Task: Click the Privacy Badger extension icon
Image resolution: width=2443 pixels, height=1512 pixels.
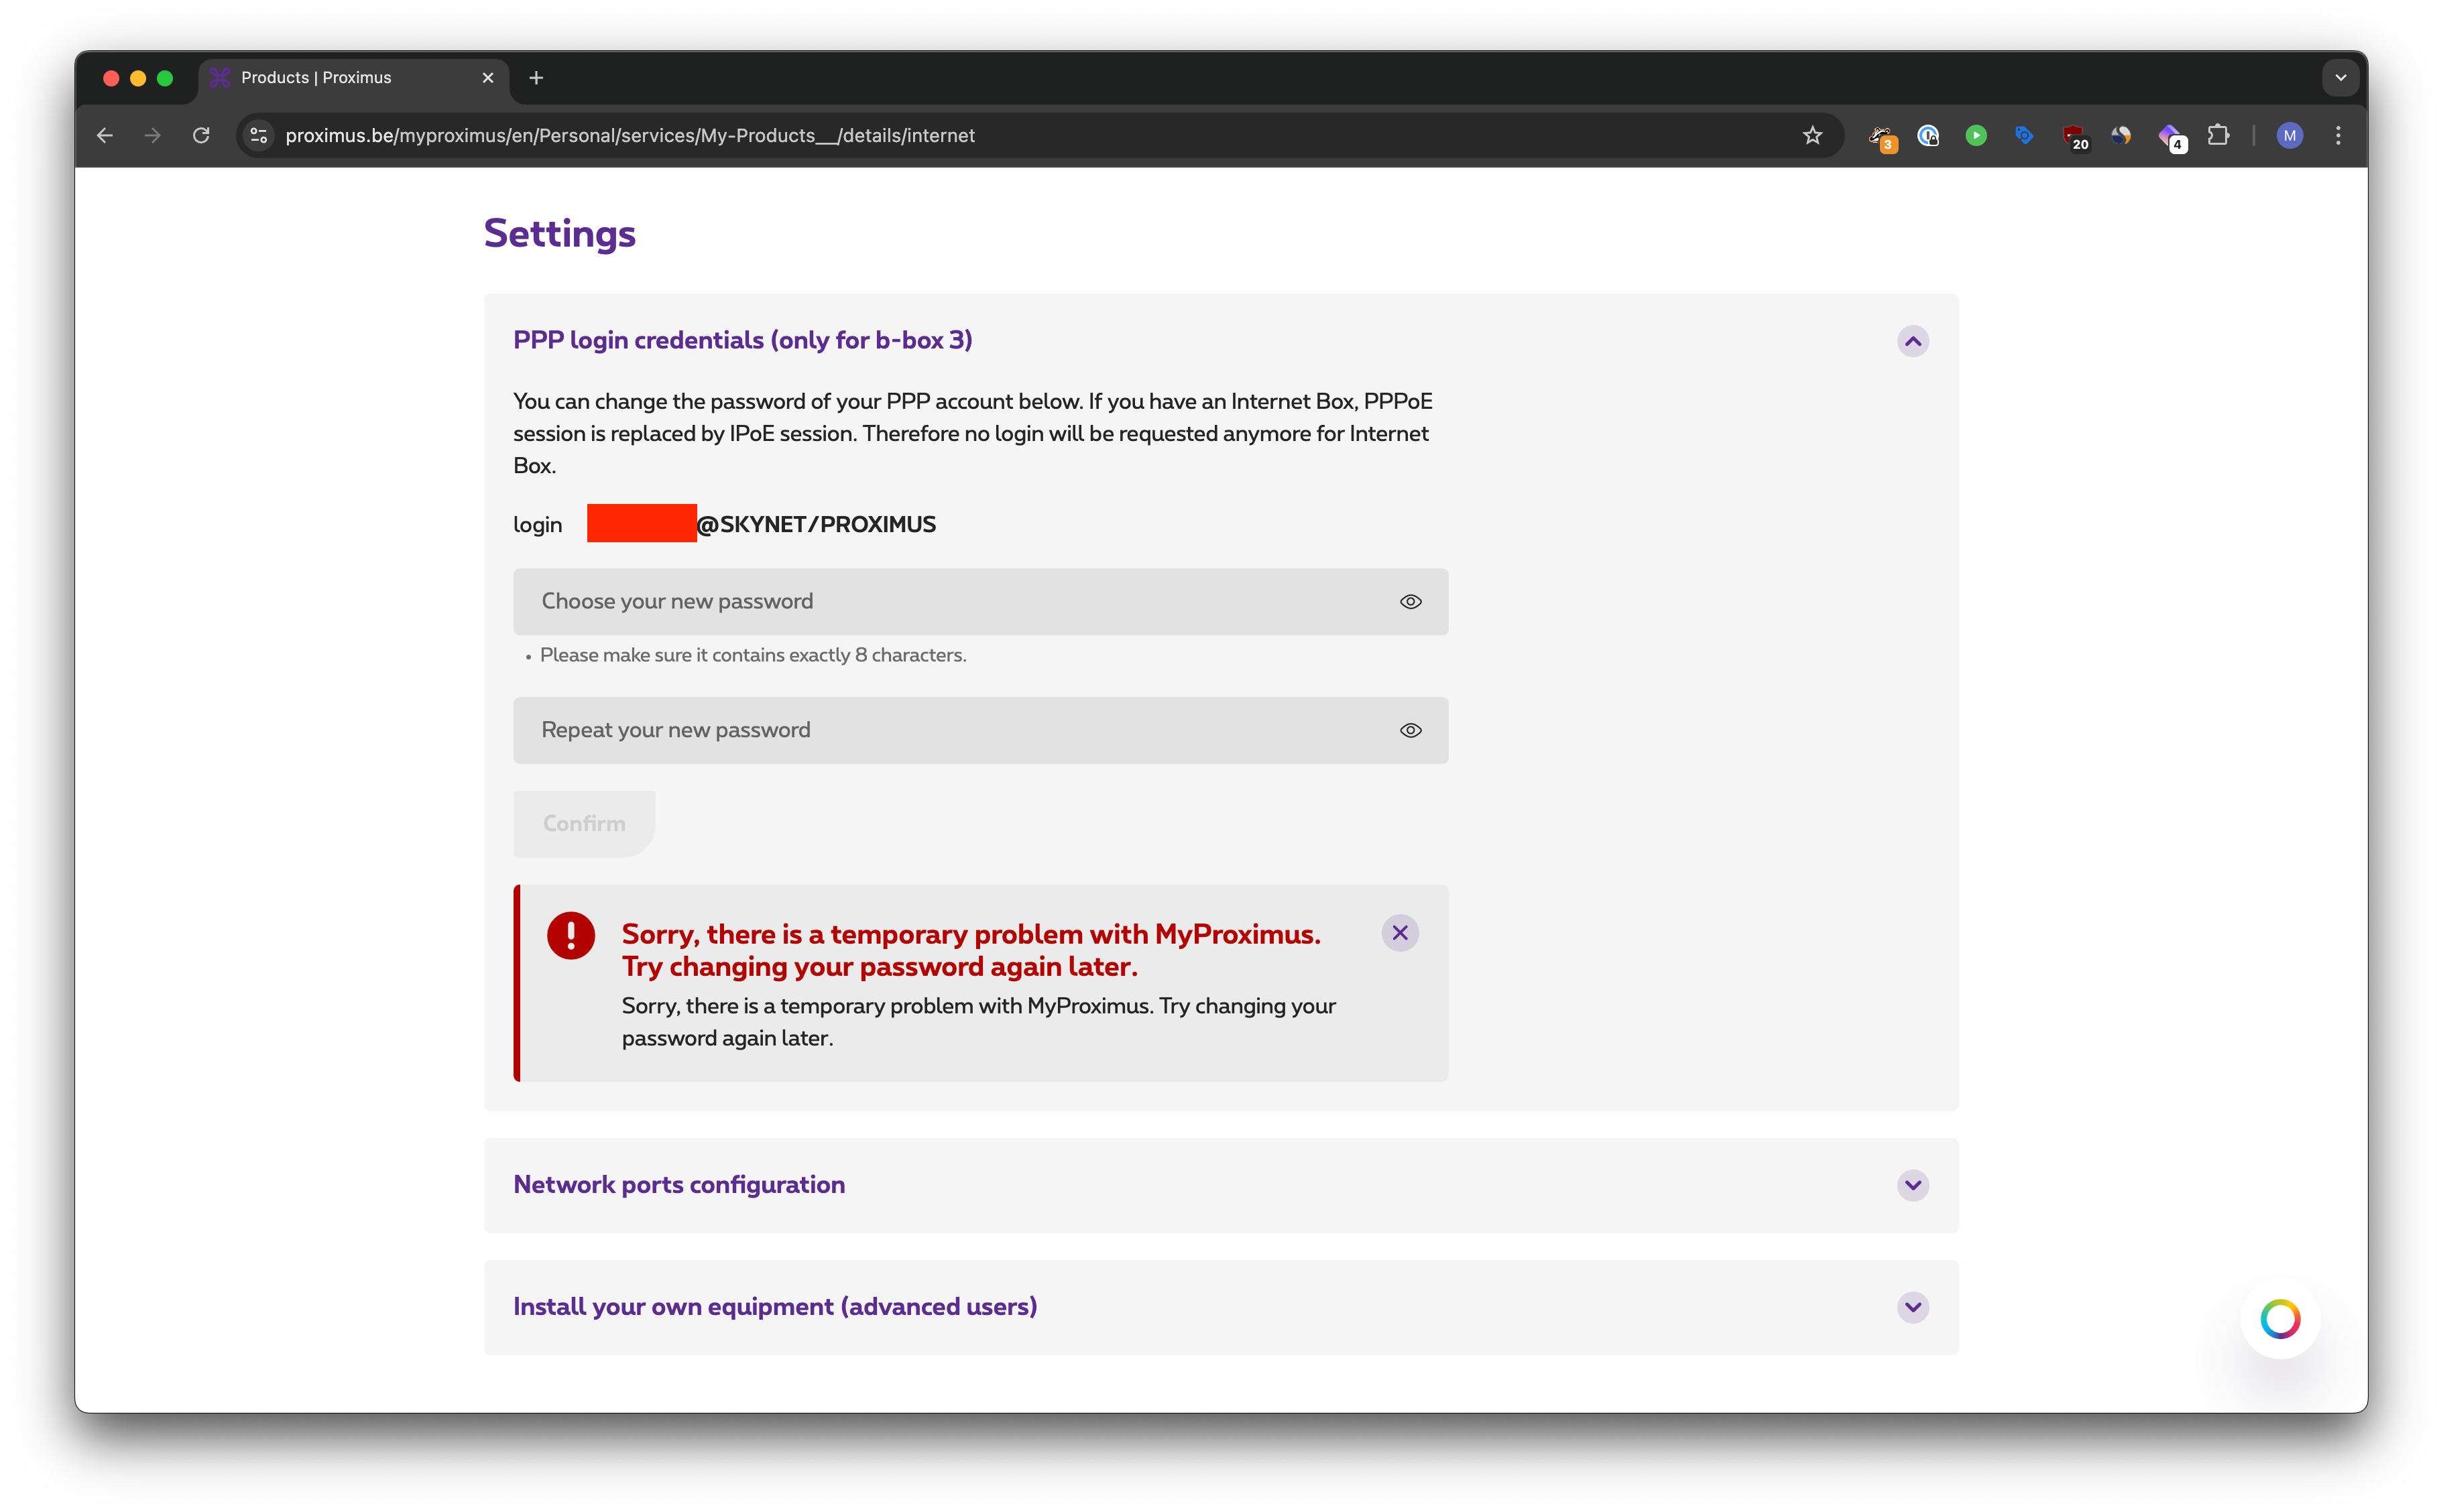Action: [1881, 136]
